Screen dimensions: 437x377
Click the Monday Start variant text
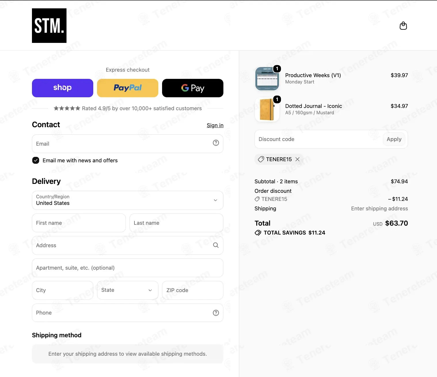pos(300,82)
